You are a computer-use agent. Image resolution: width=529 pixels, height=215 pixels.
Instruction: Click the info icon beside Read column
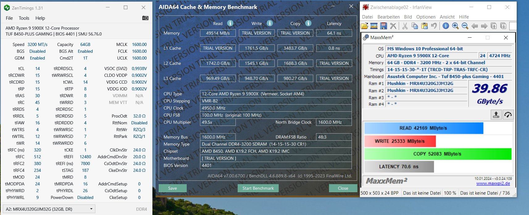point(230,23)
